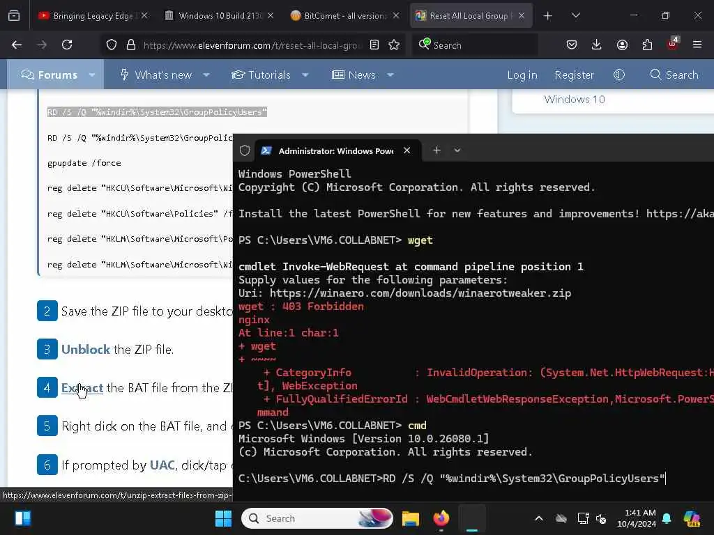Click the highlighted RD GroupPolicyUsers code line
The height and width of the screenshot is (535, 714).
(157, 112)
